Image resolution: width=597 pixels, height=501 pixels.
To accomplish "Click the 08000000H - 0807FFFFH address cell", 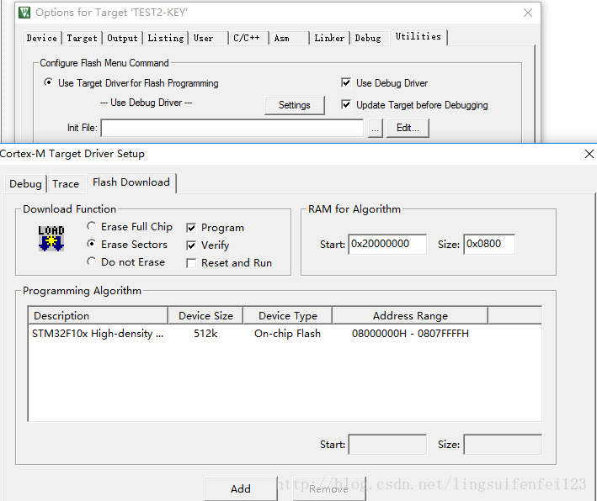I will tap(410, 334).
